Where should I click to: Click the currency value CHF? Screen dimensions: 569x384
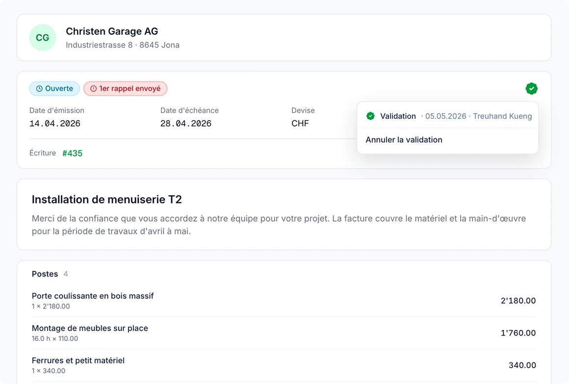(300, 124)
